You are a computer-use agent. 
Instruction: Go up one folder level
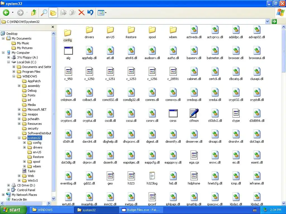pyautogui.click(x=34, y=13)
